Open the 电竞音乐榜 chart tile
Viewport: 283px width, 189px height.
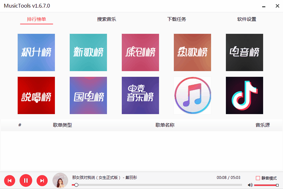click(140, 95)
